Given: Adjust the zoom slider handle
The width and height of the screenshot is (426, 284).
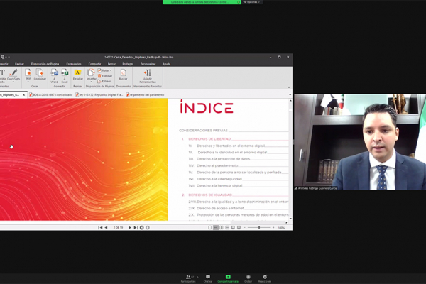Looking at the screenshot, I should coord(259,227).
